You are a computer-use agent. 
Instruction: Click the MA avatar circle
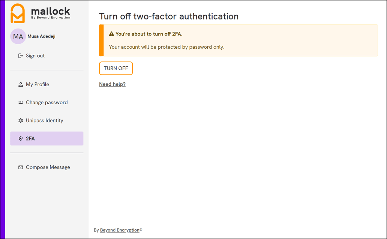point(18,36)
